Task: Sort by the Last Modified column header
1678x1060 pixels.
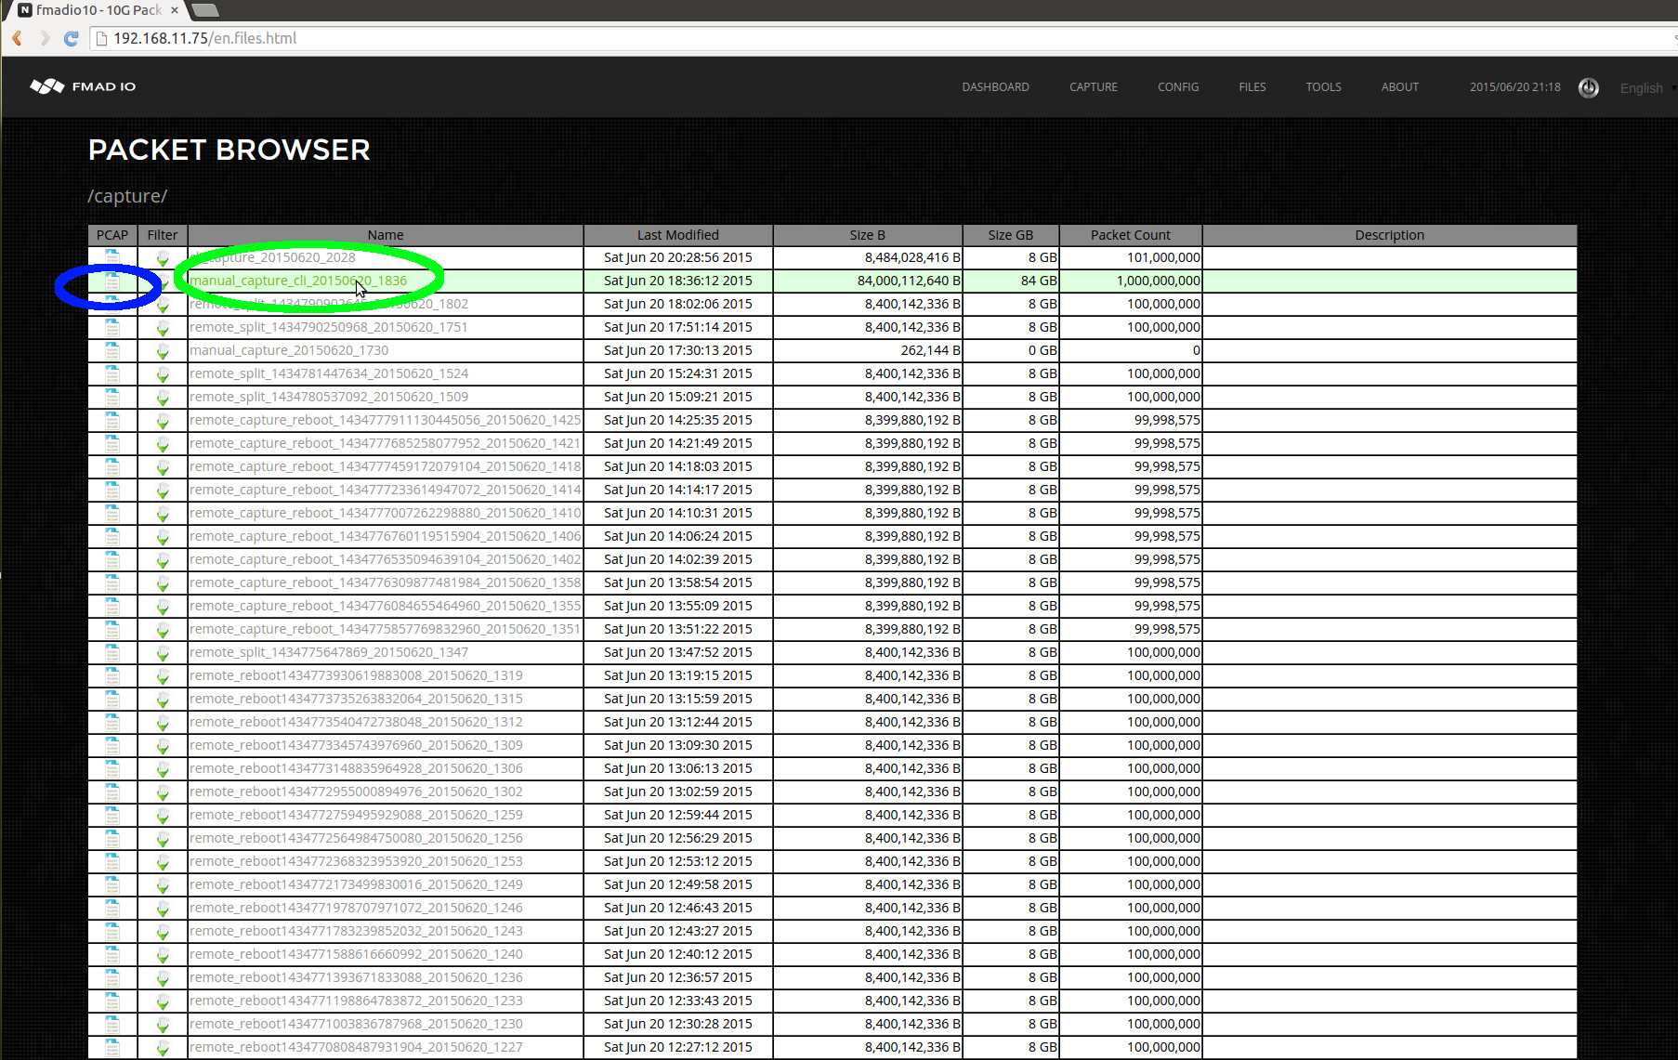Action: 677,235
